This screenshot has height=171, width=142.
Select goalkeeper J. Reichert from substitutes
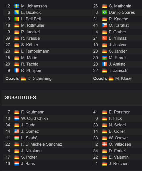(119, 164)
